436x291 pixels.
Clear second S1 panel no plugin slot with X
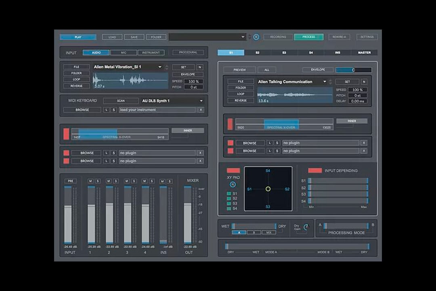pyautogui.click(x=364, y=151)
